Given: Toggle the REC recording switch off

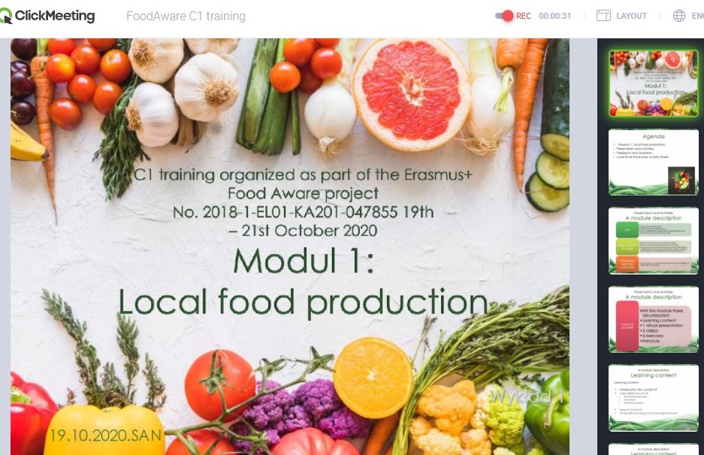Looking at the screenshot, I should pos(504,16).
